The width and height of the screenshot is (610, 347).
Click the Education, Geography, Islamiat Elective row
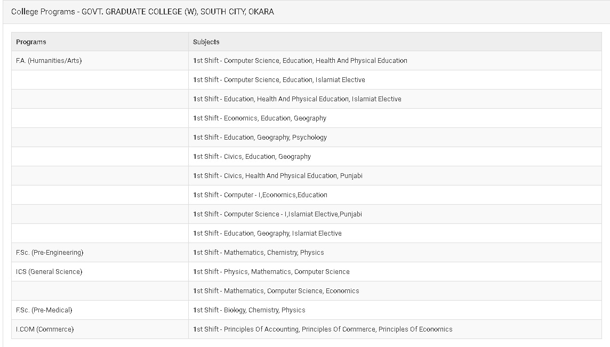[x=395, y=233]
